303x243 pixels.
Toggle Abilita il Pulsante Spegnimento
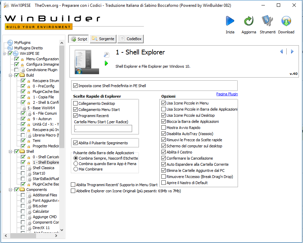(75, 143)
